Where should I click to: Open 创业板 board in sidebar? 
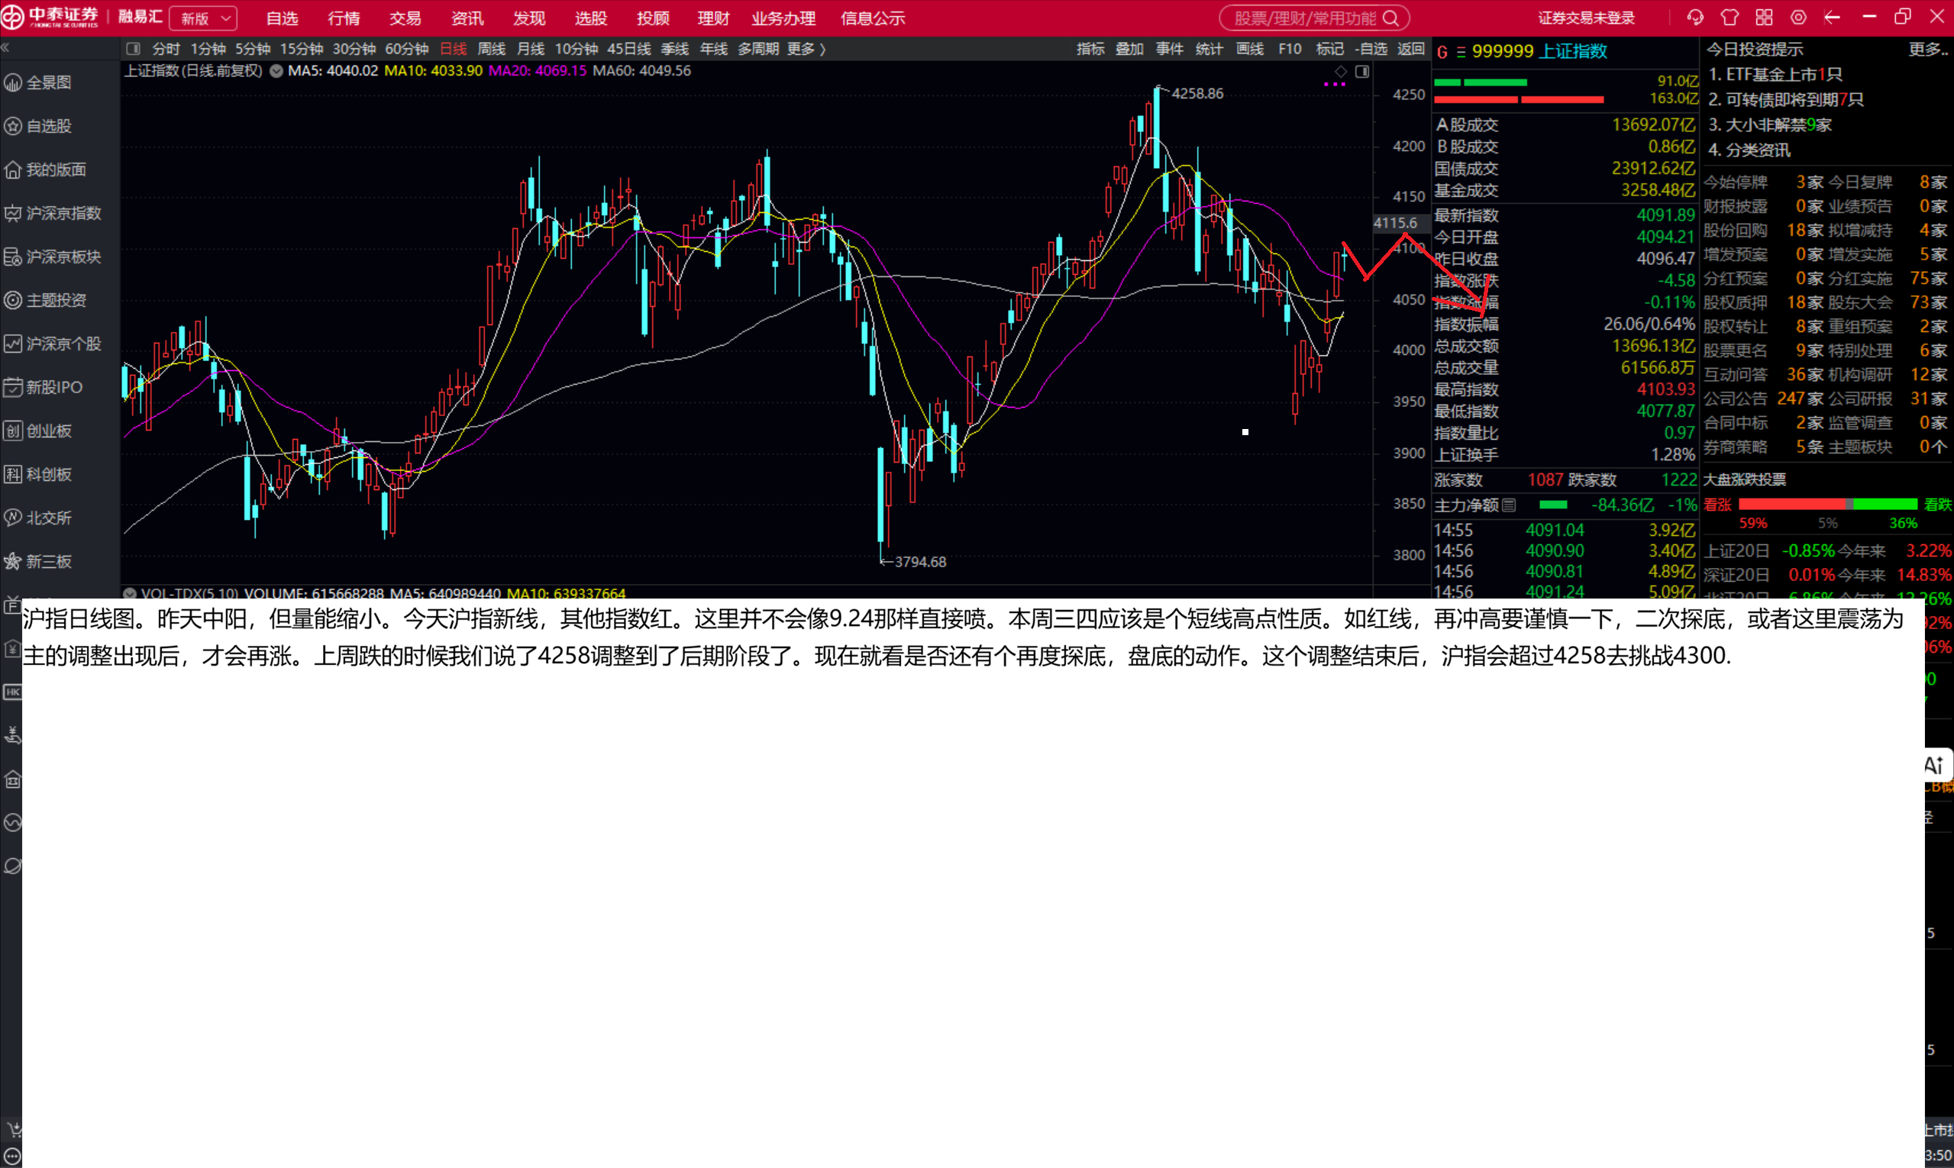click(39, 431)
